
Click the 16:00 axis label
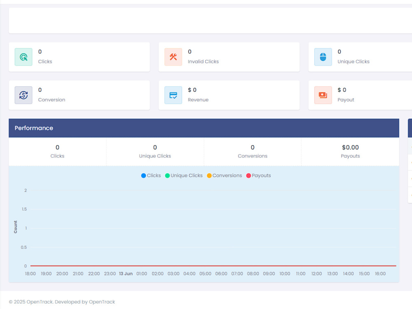click(x=380, y=274)
